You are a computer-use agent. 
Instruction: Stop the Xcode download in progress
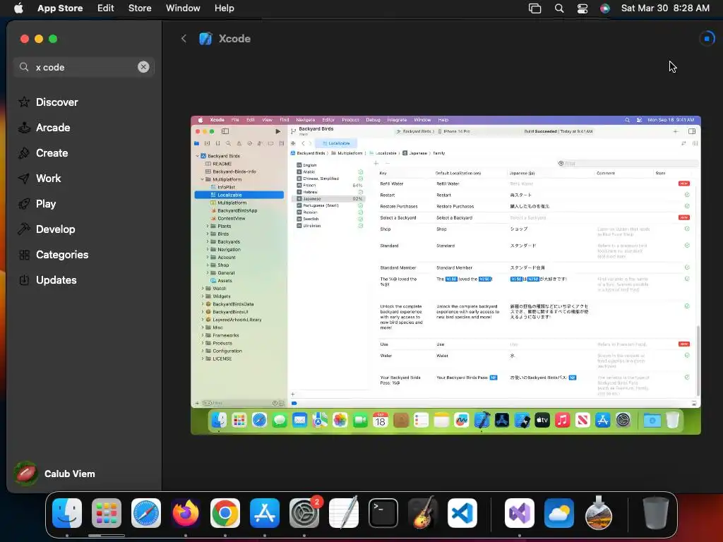pos(706,38)
